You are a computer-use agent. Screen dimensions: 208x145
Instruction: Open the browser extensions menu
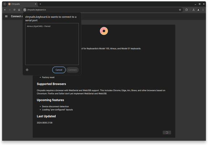[x=187, y=10]
